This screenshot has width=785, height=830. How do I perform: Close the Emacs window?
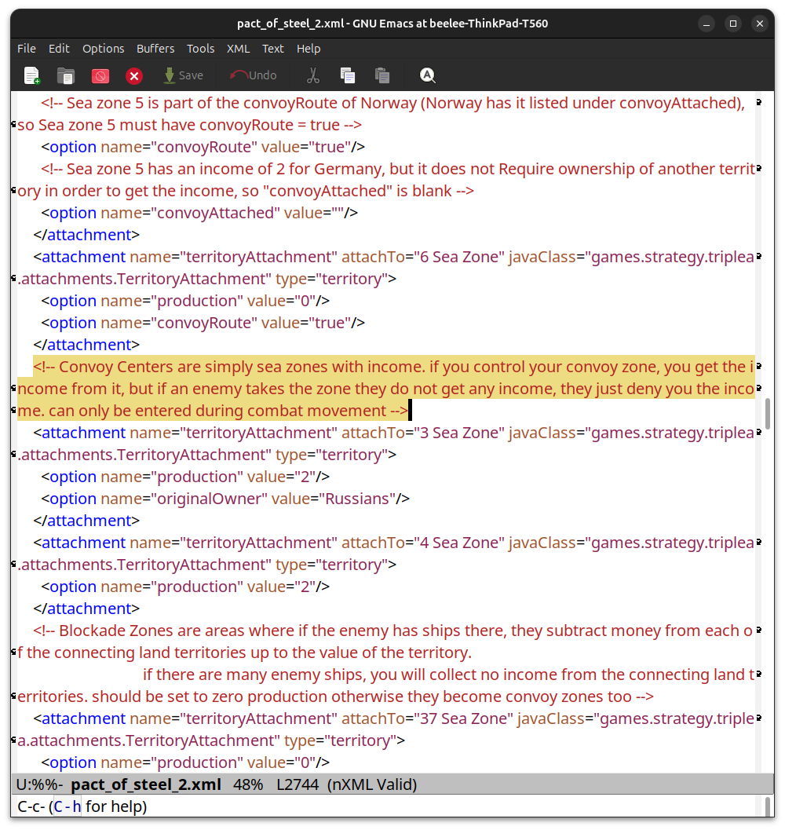[x=760, y=24]
